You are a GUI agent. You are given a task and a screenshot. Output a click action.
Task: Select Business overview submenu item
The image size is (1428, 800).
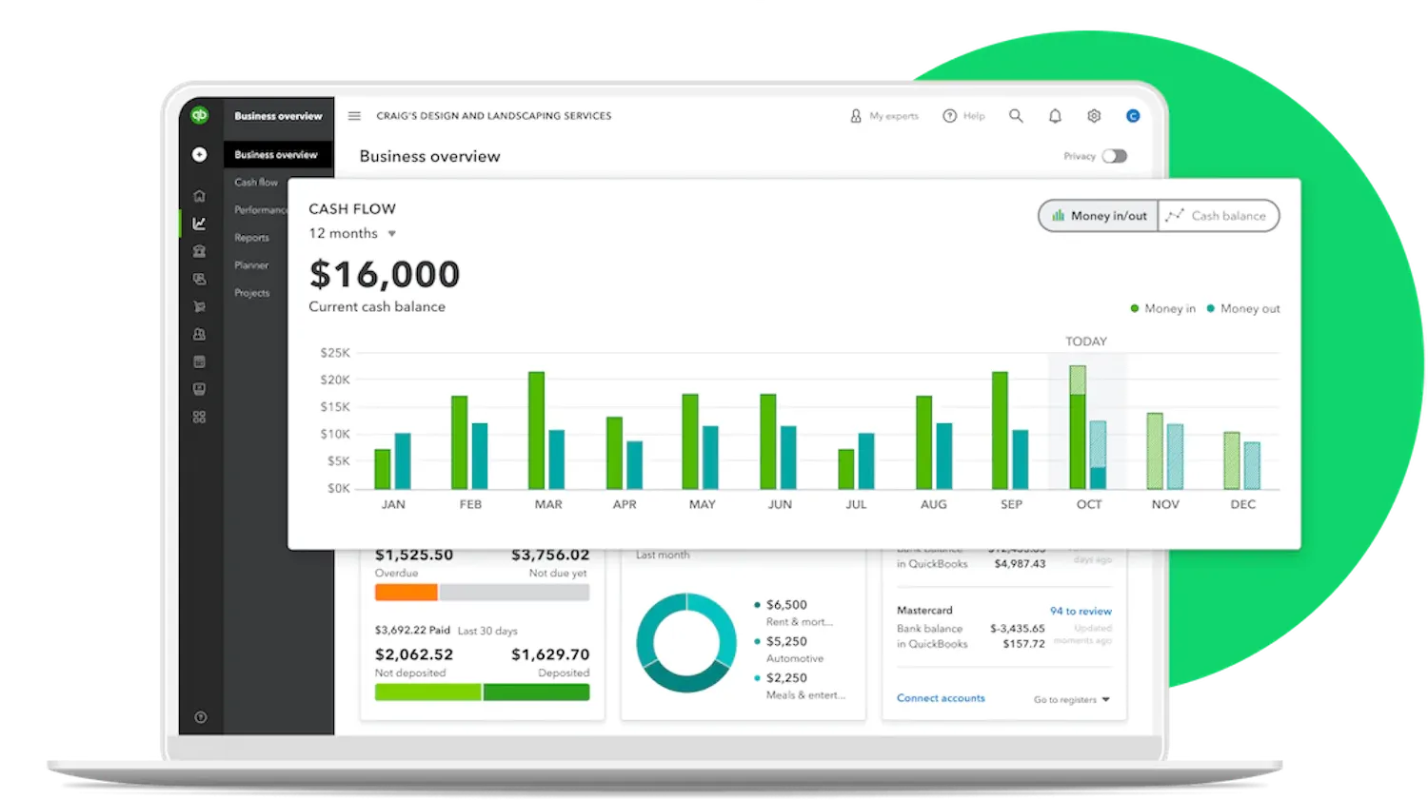click(x=278, y=154)
